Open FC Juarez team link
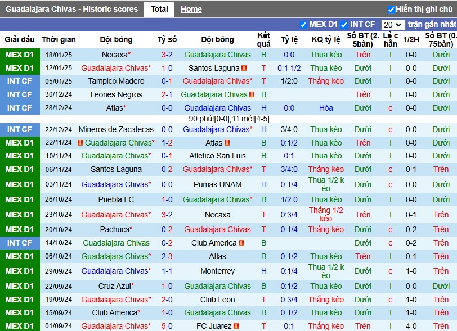The width and height of the screenshot is (457, 331). coord(214,326)
